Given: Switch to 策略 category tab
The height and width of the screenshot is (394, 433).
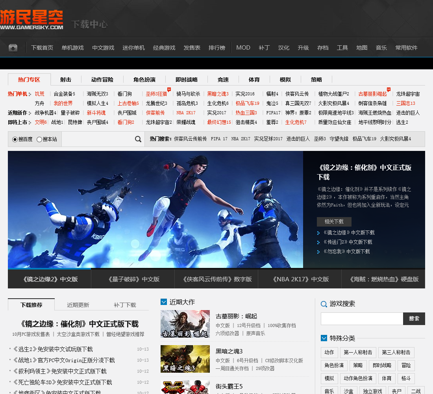Looking at the screenshot, I should [316, 80].
